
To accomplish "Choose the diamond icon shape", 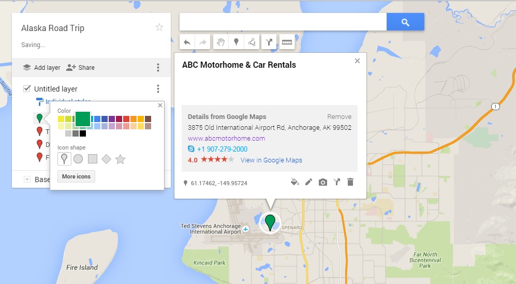I will 106,159.
